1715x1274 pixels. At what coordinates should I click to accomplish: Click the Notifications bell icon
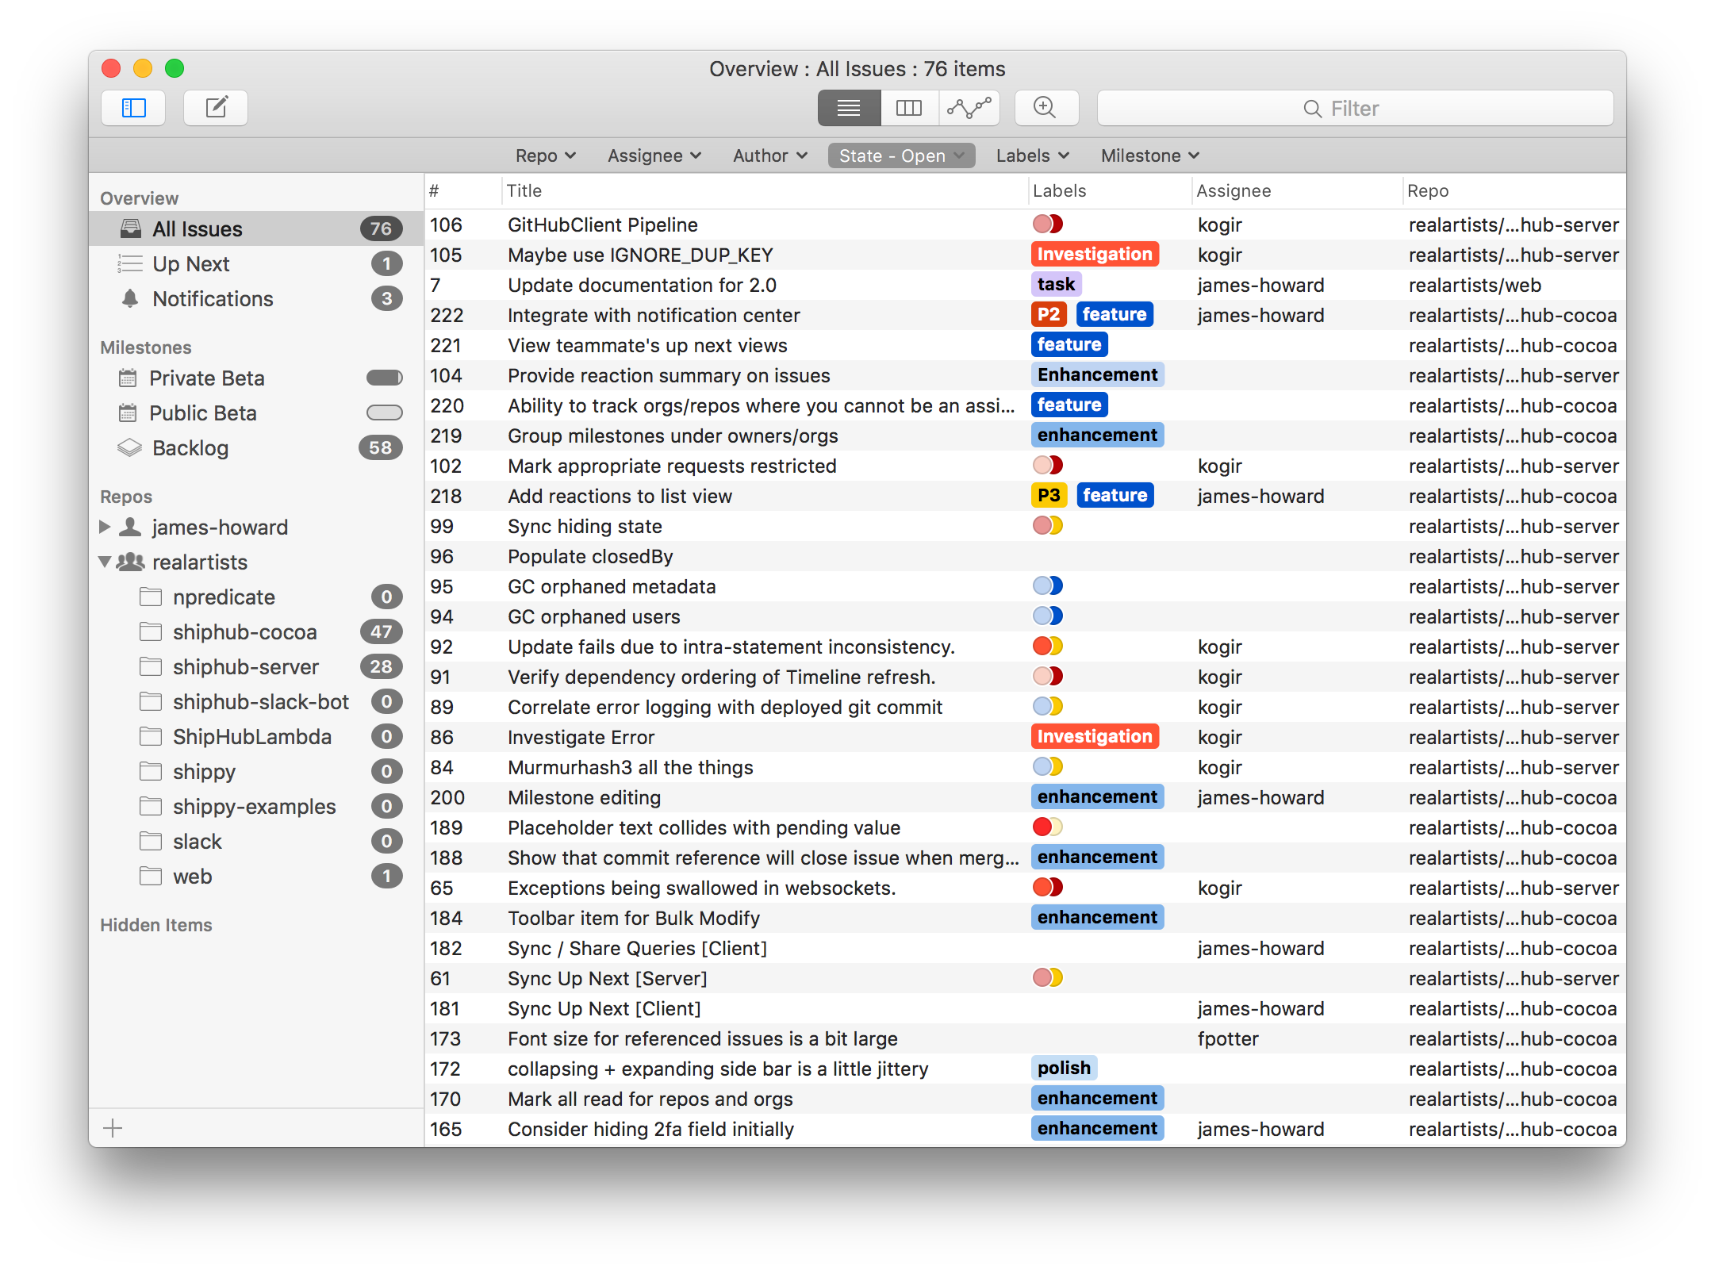130,298
